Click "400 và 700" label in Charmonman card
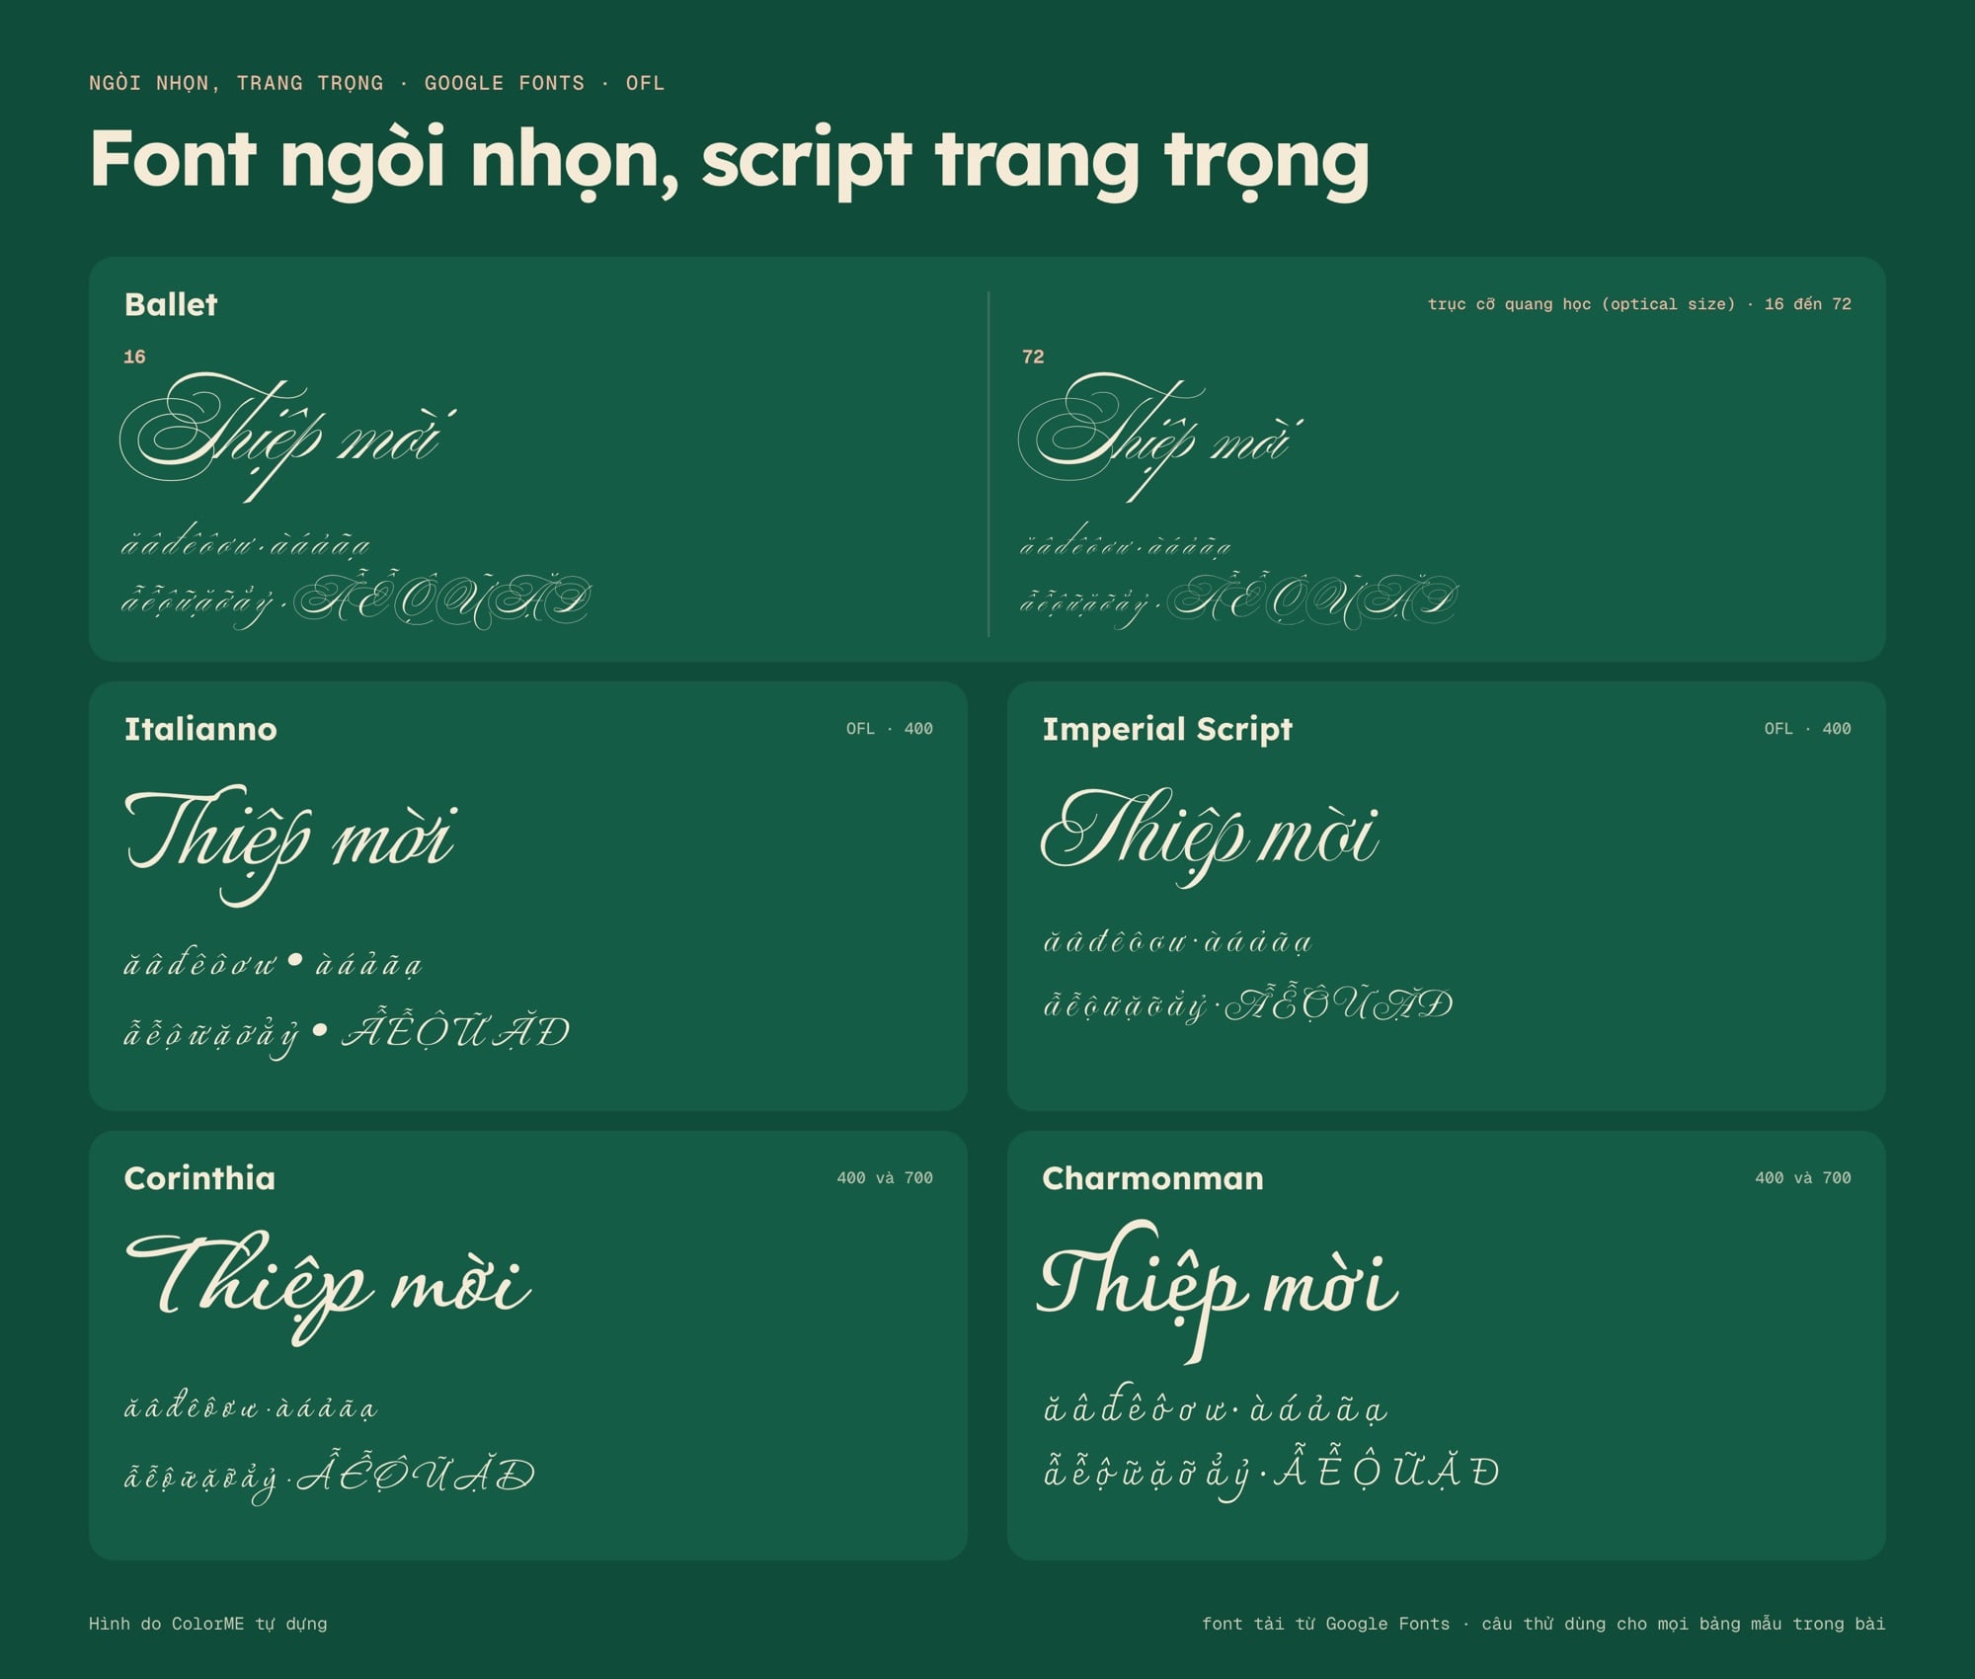The image size is (1975, 1679). [1803, 1177]
